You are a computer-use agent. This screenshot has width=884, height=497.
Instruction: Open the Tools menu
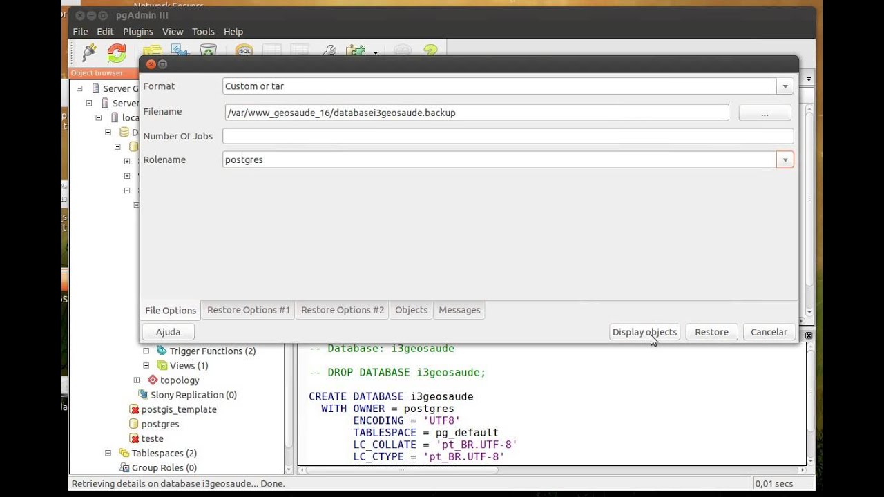(x=203, y=32)
